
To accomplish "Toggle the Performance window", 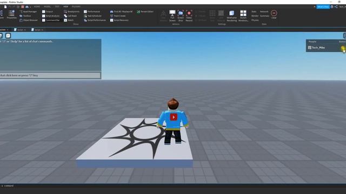I will point(92,11).
